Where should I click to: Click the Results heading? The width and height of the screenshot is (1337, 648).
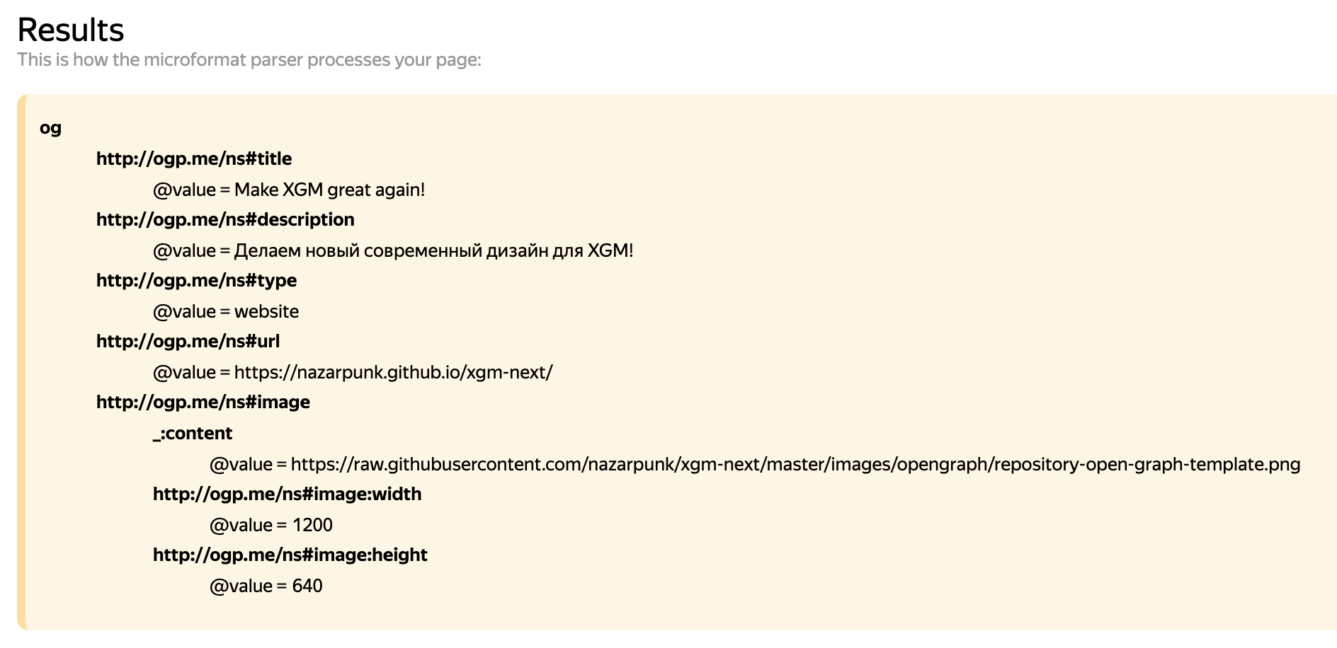coord(71,30)
